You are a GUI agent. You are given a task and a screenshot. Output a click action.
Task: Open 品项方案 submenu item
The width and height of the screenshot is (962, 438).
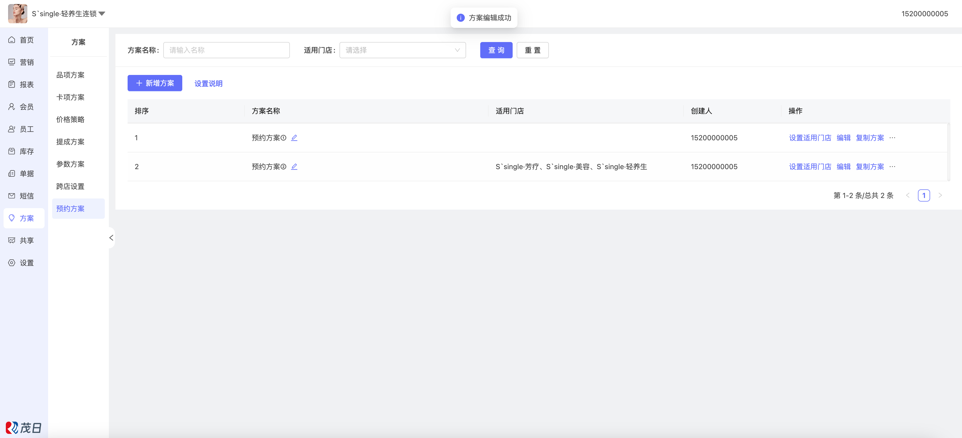70,75
